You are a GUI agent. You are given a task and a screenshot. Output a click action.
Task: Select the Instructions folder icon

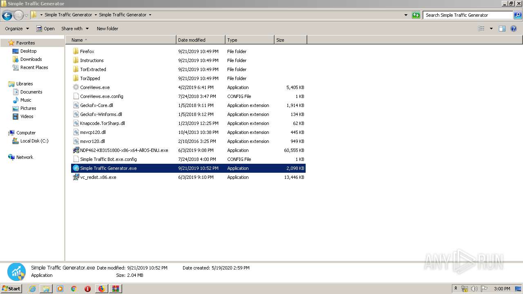(x=76, y=60)
